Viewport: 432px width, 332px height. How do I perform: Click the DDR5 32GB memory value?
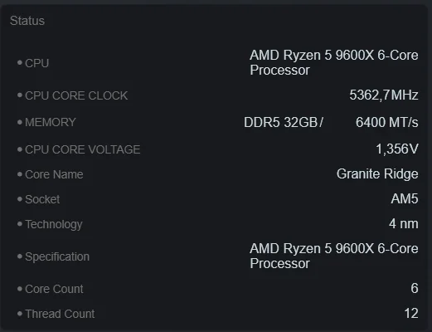(x=284, y=122)
